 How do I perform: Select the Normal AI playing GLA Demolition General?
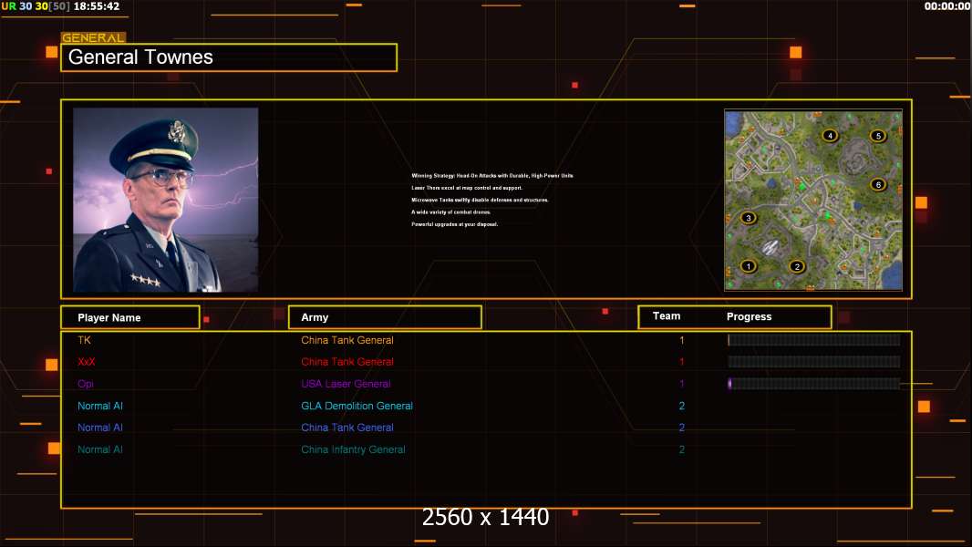point(99,406)
